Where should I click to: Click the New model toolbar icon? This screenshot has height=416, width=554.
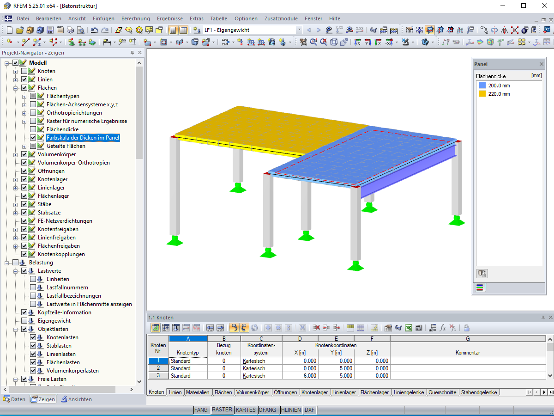pos(9,30)
